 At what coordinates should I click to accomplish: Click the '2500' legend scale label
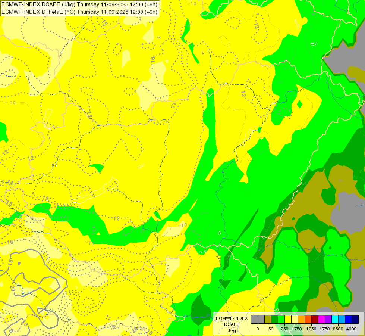[338, 329]
